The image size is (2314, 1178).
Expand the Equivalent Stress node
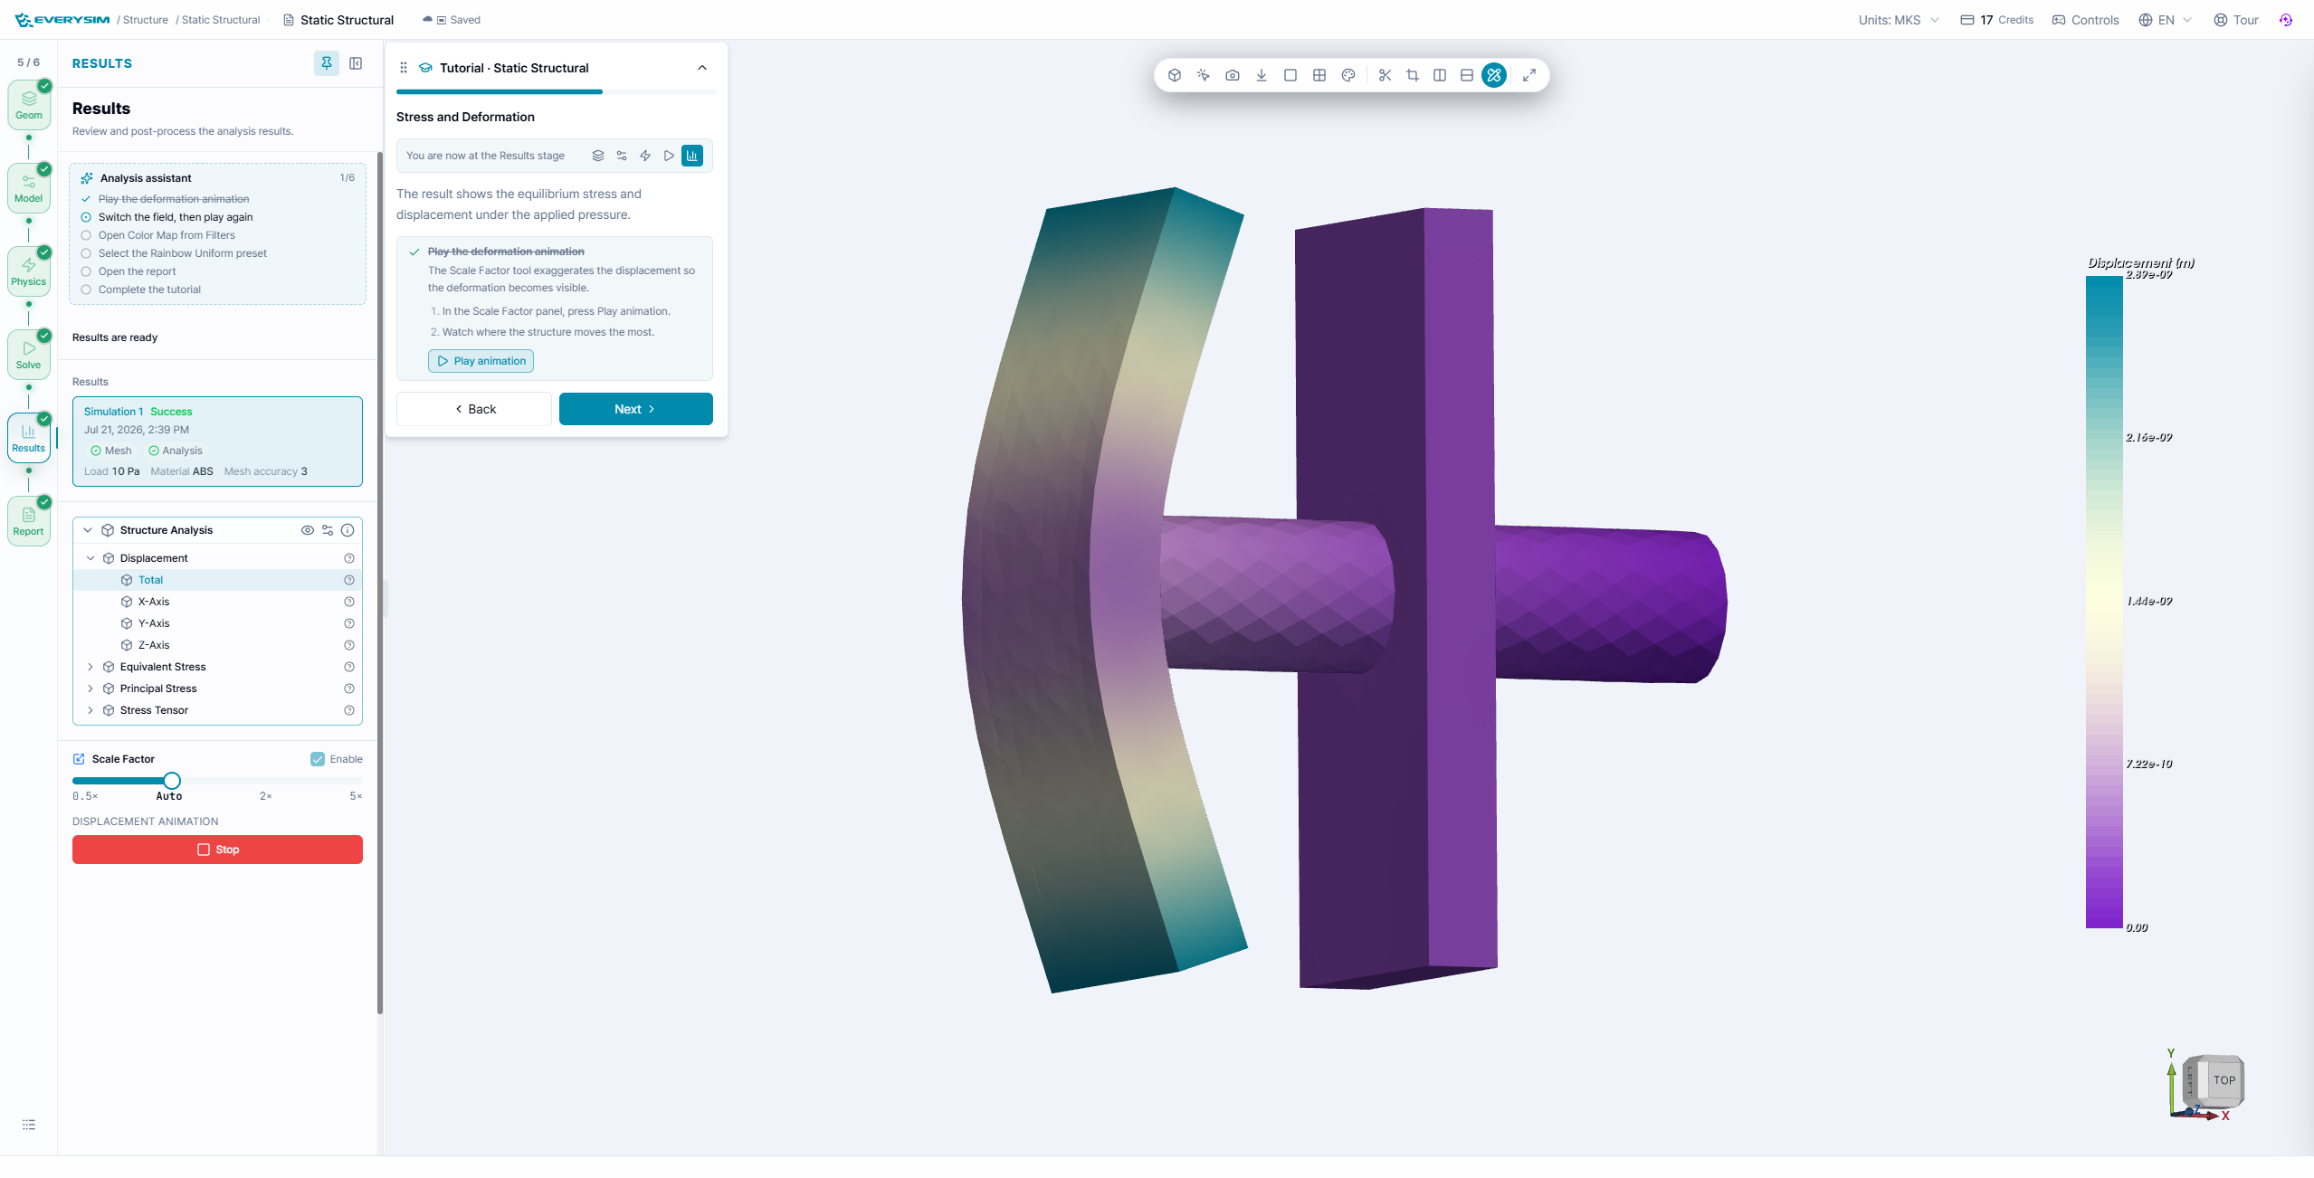(x=90, y=667)
